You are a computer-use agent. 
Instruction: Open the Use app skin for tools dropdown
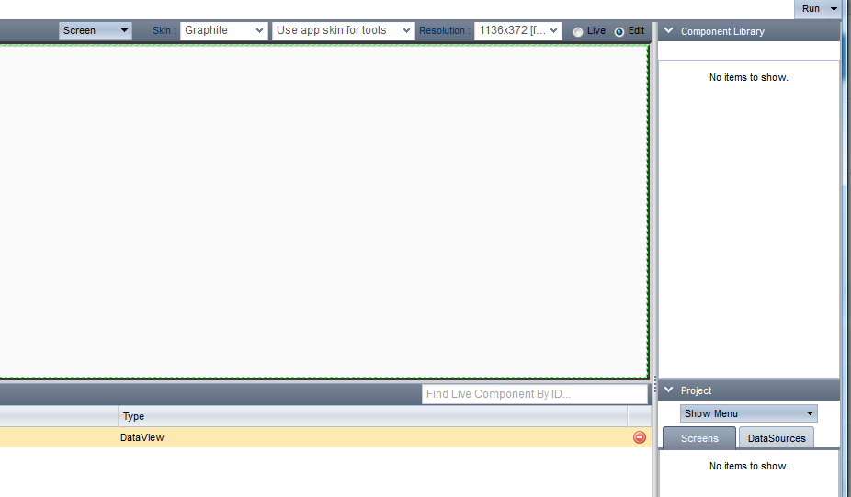point(343,30)
